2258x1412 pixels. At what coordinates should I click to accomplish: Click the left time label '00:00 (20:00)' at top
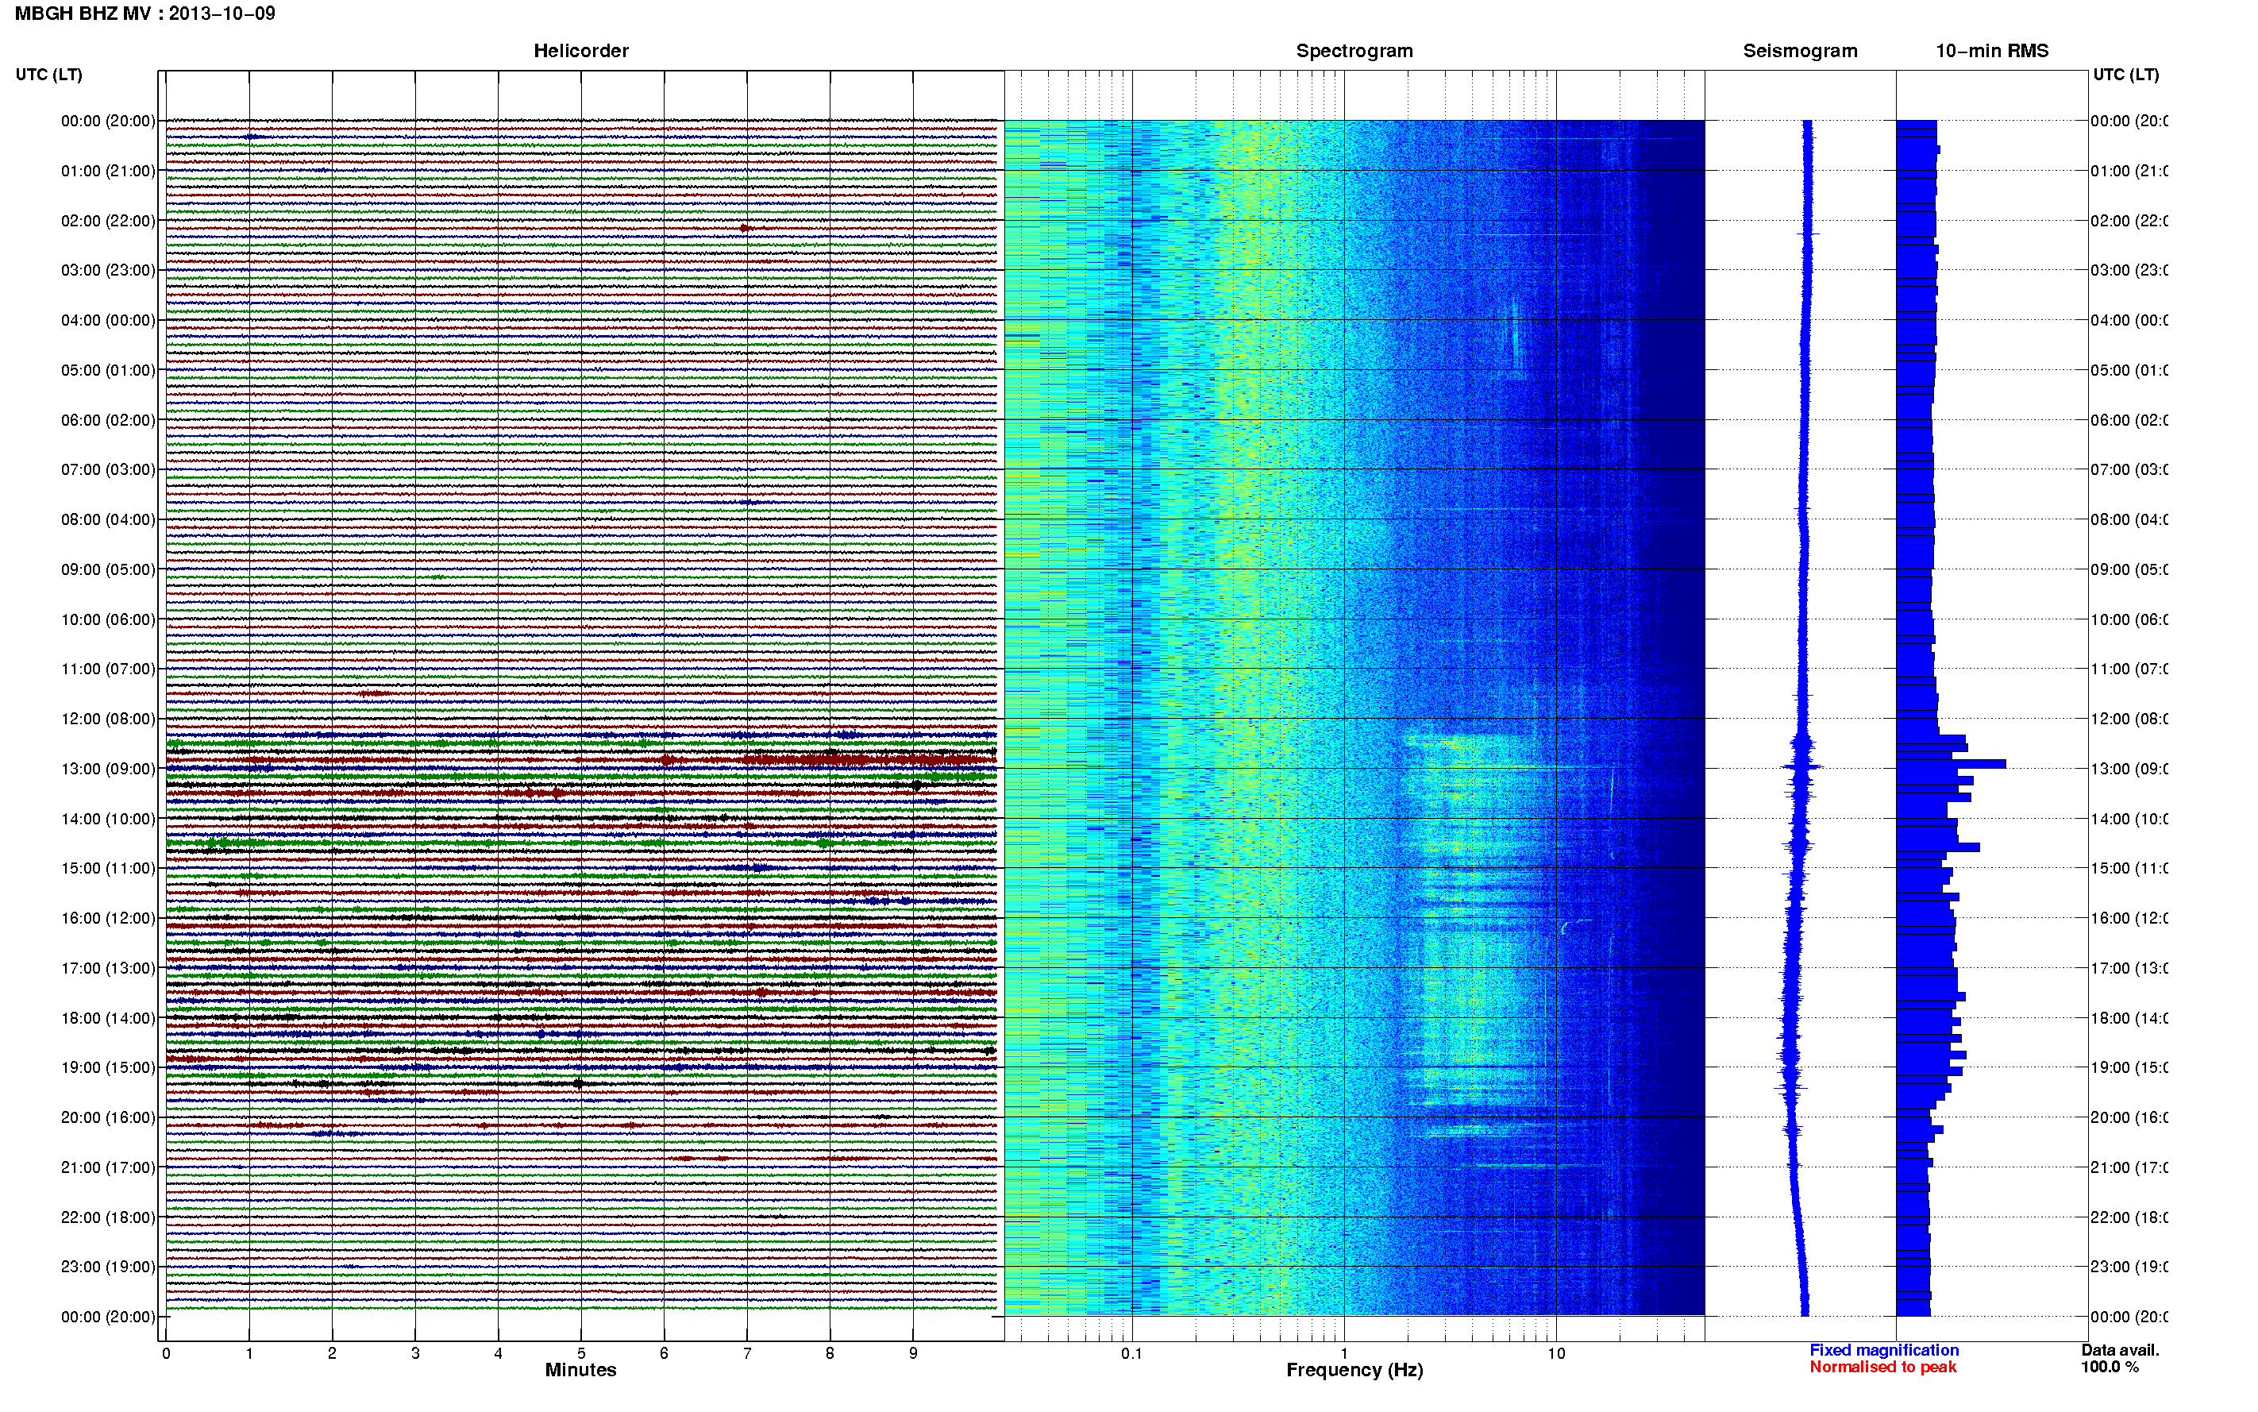[x=108, y=121]
